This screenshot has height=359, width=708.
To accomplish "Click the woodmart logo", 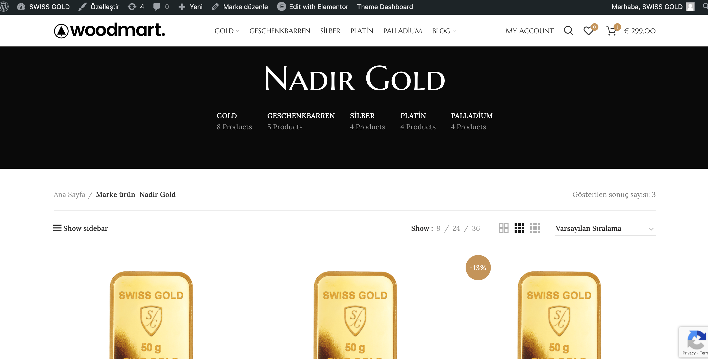I will click(x=109, y=30).
